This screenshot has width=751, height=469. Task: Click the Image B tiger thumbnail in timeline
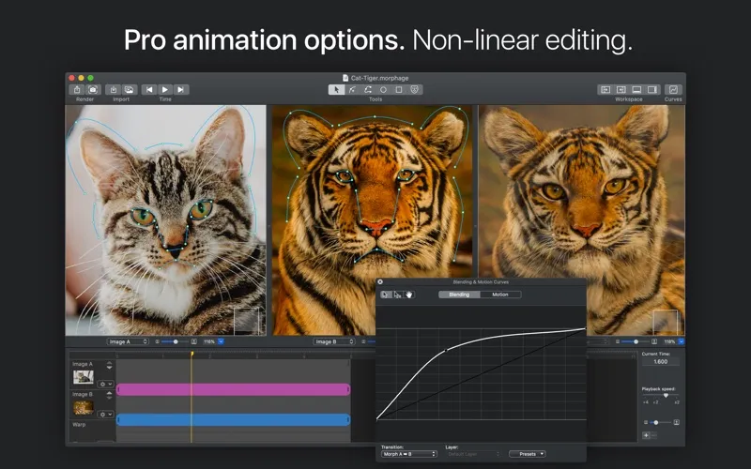[x=84, y=408]
